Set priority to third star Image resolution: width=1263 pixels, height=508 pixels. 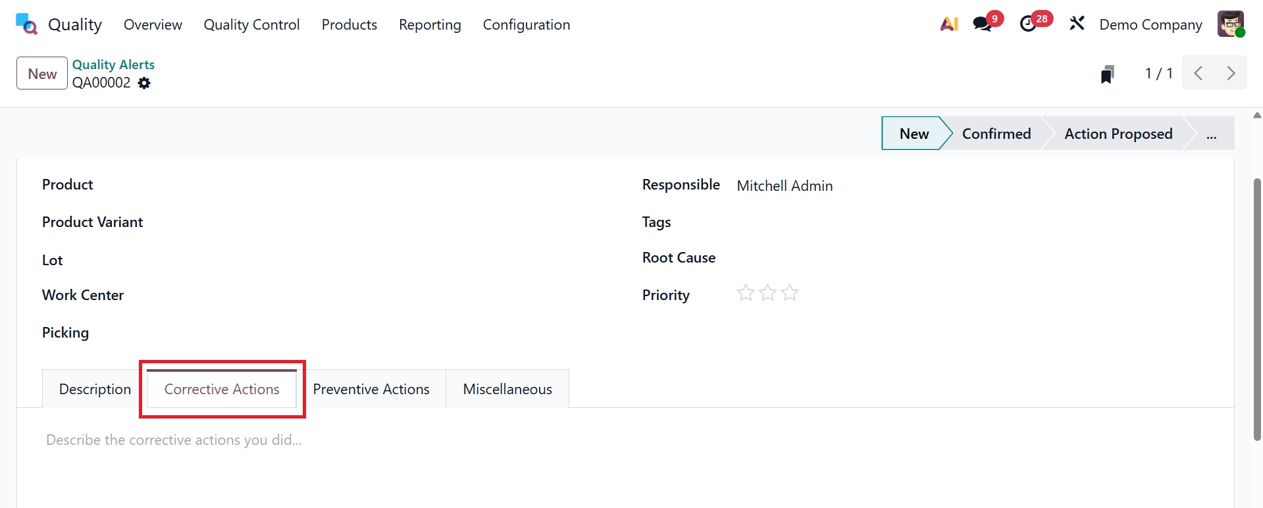click(790, 293)
